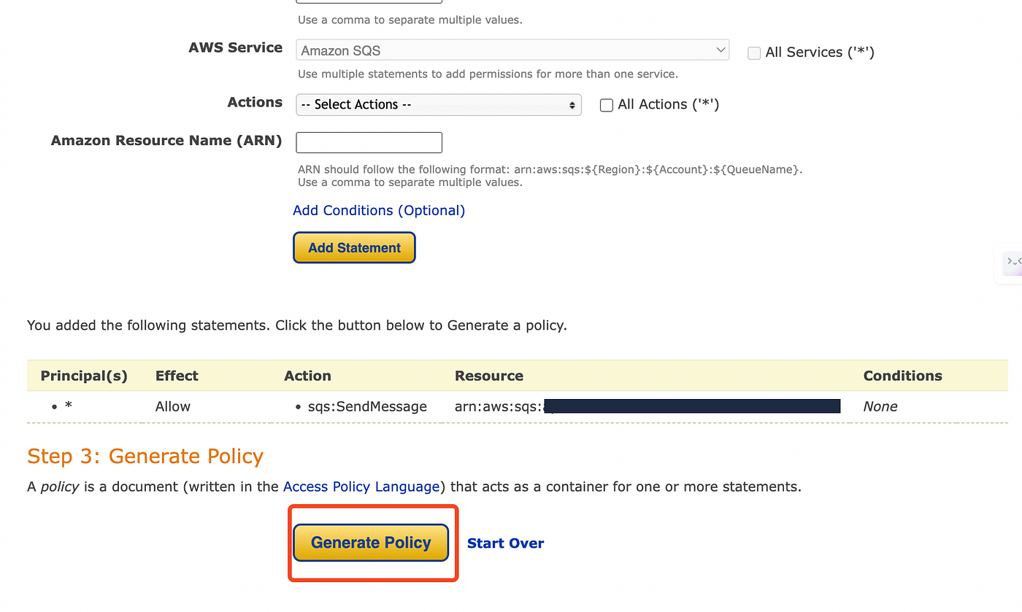Click the side panel widget icon at right edge

pos(1011,262)
